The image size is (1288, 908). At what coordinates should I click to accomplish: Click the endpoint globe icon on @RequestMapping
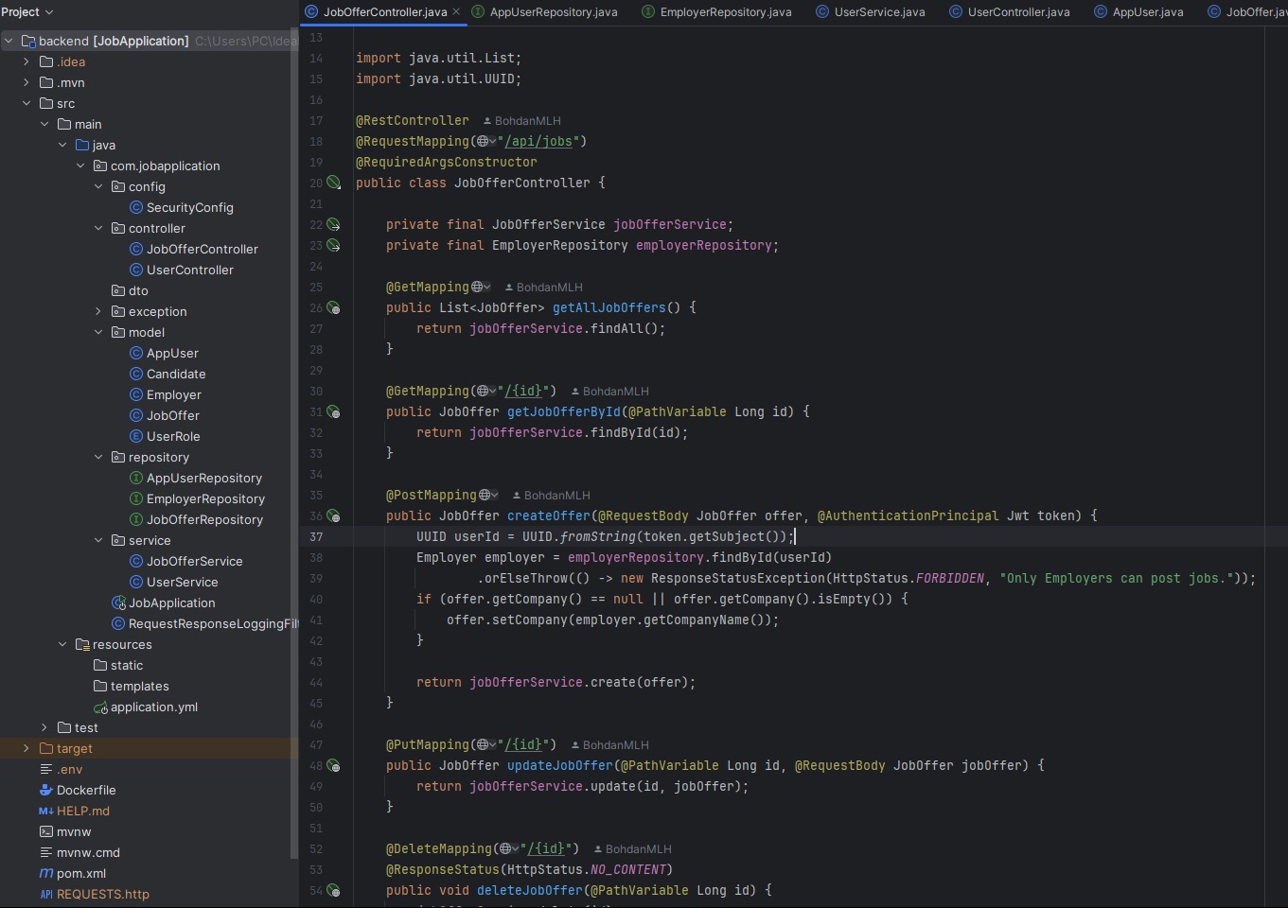pos(482,141)
